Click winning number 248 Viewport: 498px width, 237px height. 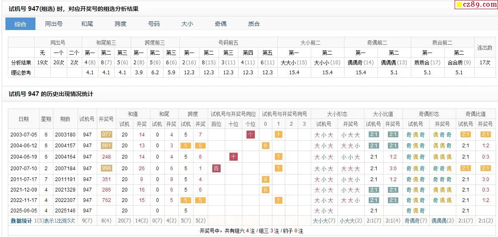coord(106,156)
